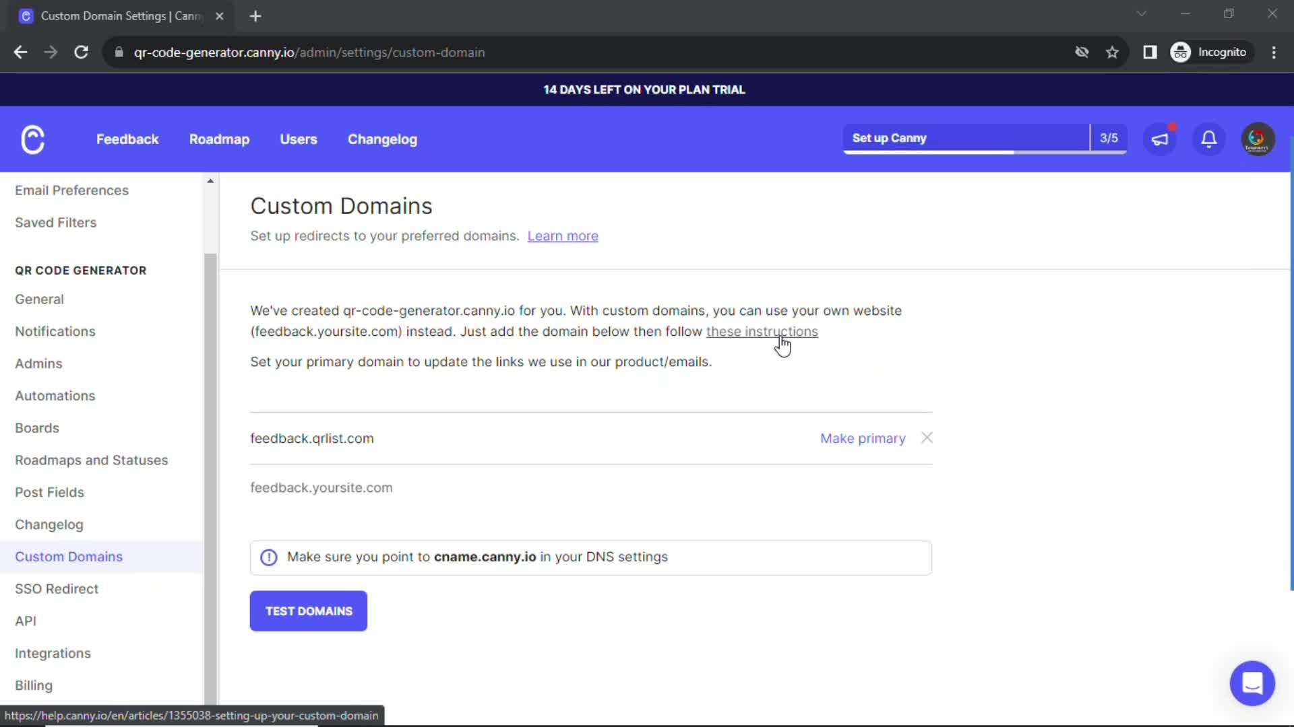Screen dimensions: 1294x727
Task: Remove feedback.qrlist.com with the X icon
Action: click(x=927, y=438)
